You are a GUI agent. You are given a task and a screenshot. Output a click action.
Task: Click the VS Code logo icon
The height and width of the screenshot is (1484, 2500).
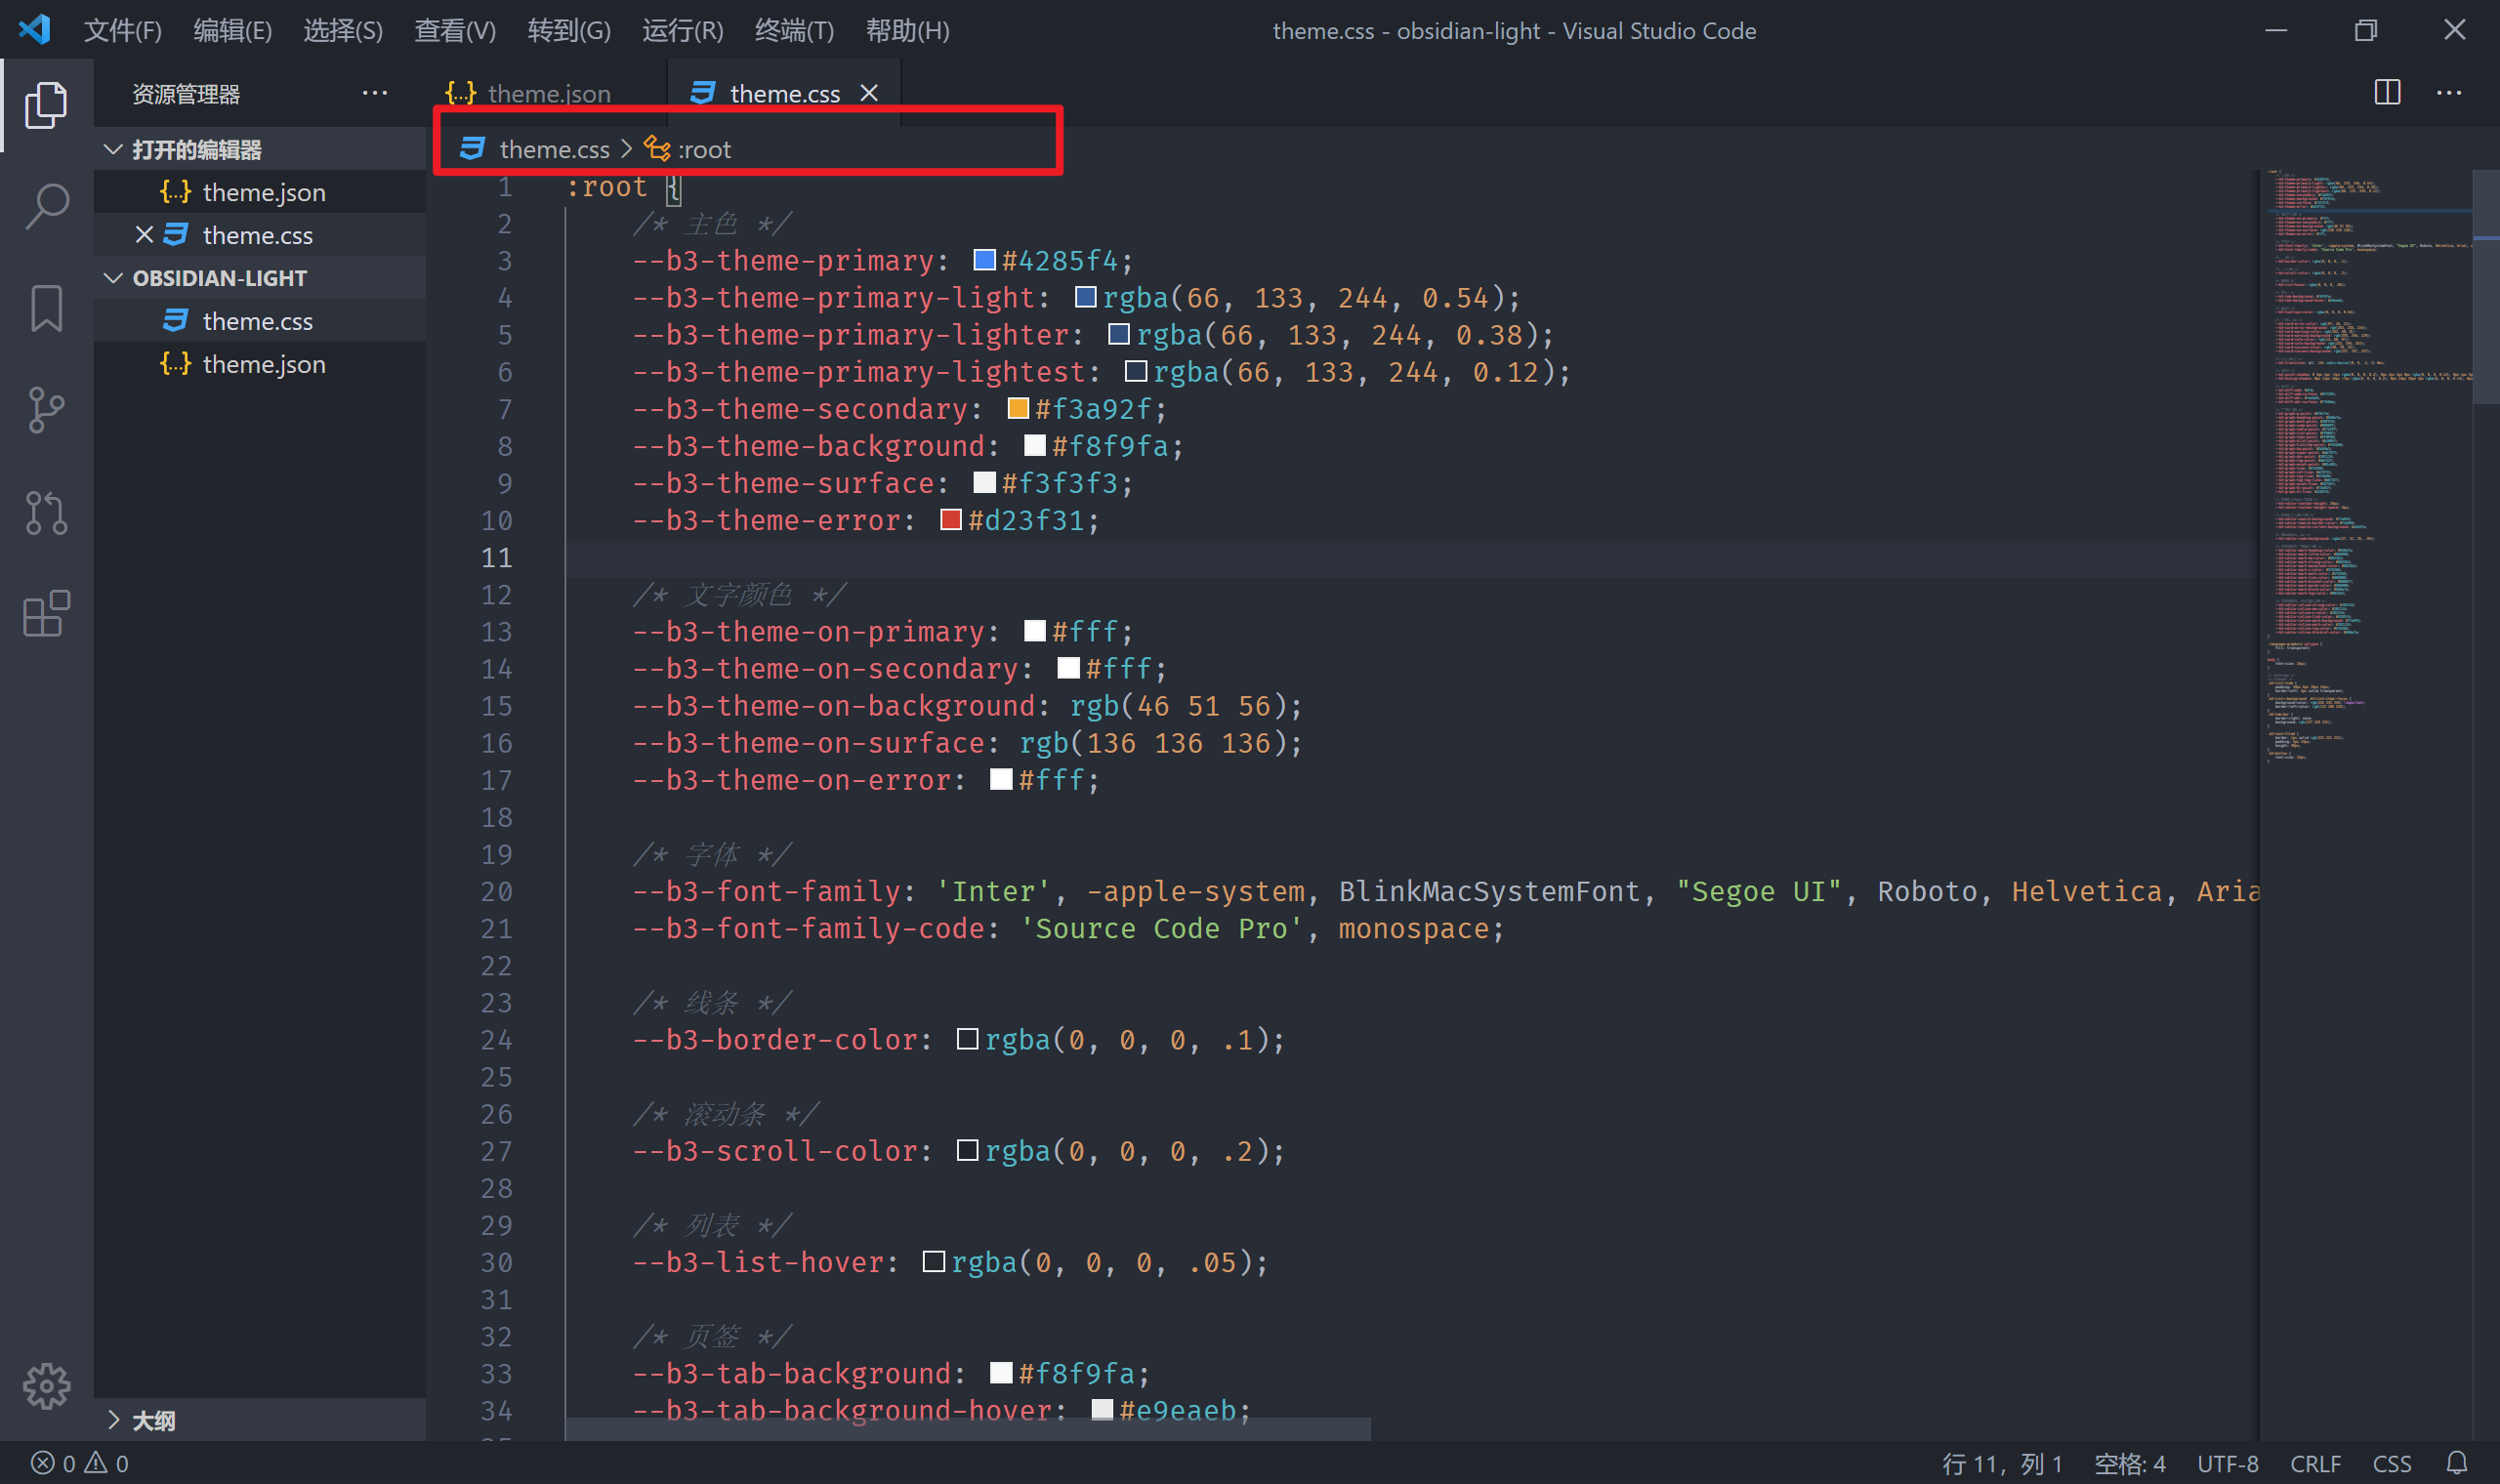[35, 30]
